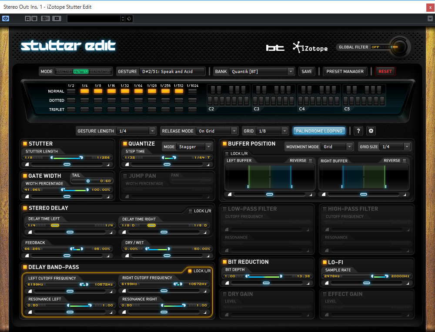Toggle Palindrome Looping
Image resolution: width=435 pixels, height=332 pixels.
tap(319, 131)
